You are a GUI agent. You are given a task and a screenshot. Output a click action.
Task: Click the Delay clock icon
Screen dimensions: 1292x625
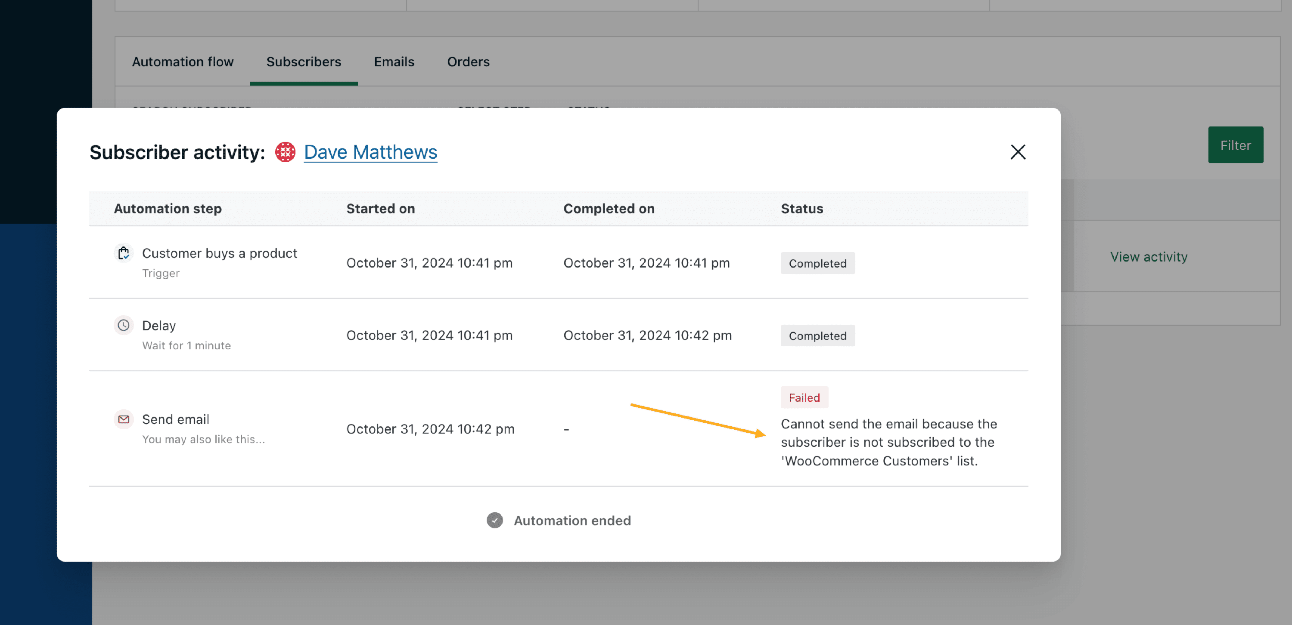pyautogui.click(x=123, y=326)
